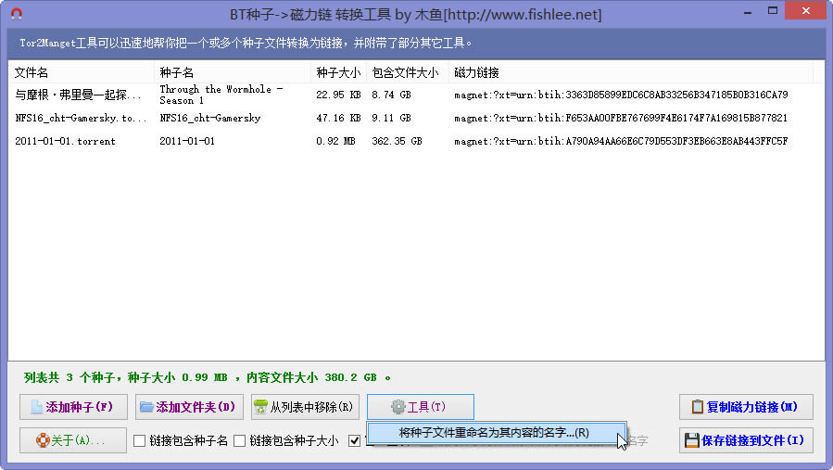Click the magnet app icon in title bar
833x470 pixels.
tap(16, 14)
